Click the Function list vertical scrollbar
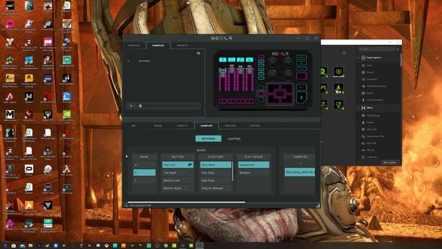Viewport: 442px width, 249px height. (x=233, y=171)
